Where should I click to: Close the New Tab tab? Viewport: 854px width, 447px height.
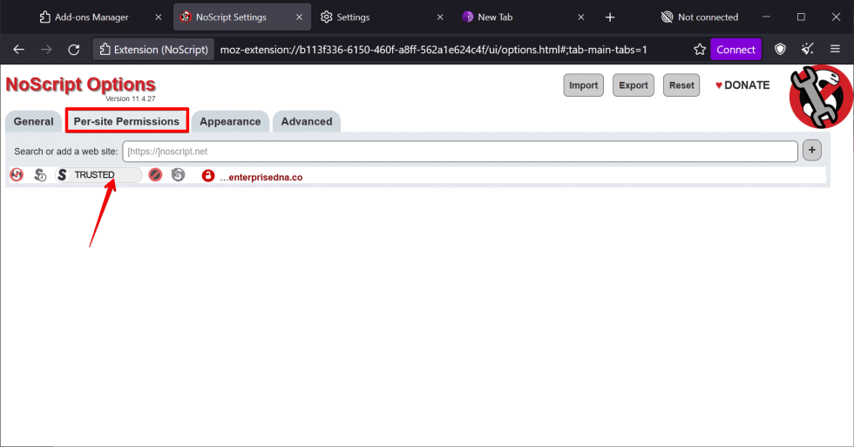(581, 17)
